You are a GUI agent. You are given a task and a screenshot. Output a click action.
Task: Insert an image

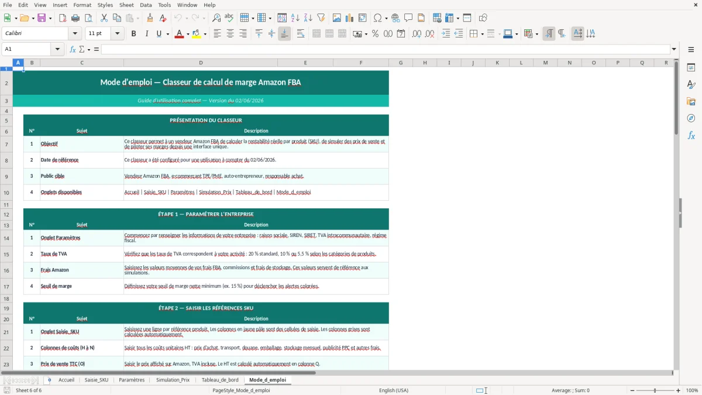(x=337, y=18)
